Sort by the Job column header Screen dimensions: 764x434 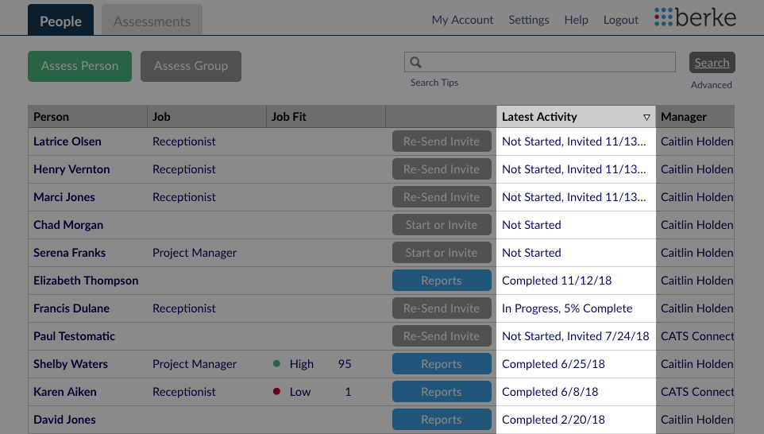(206, 117)
